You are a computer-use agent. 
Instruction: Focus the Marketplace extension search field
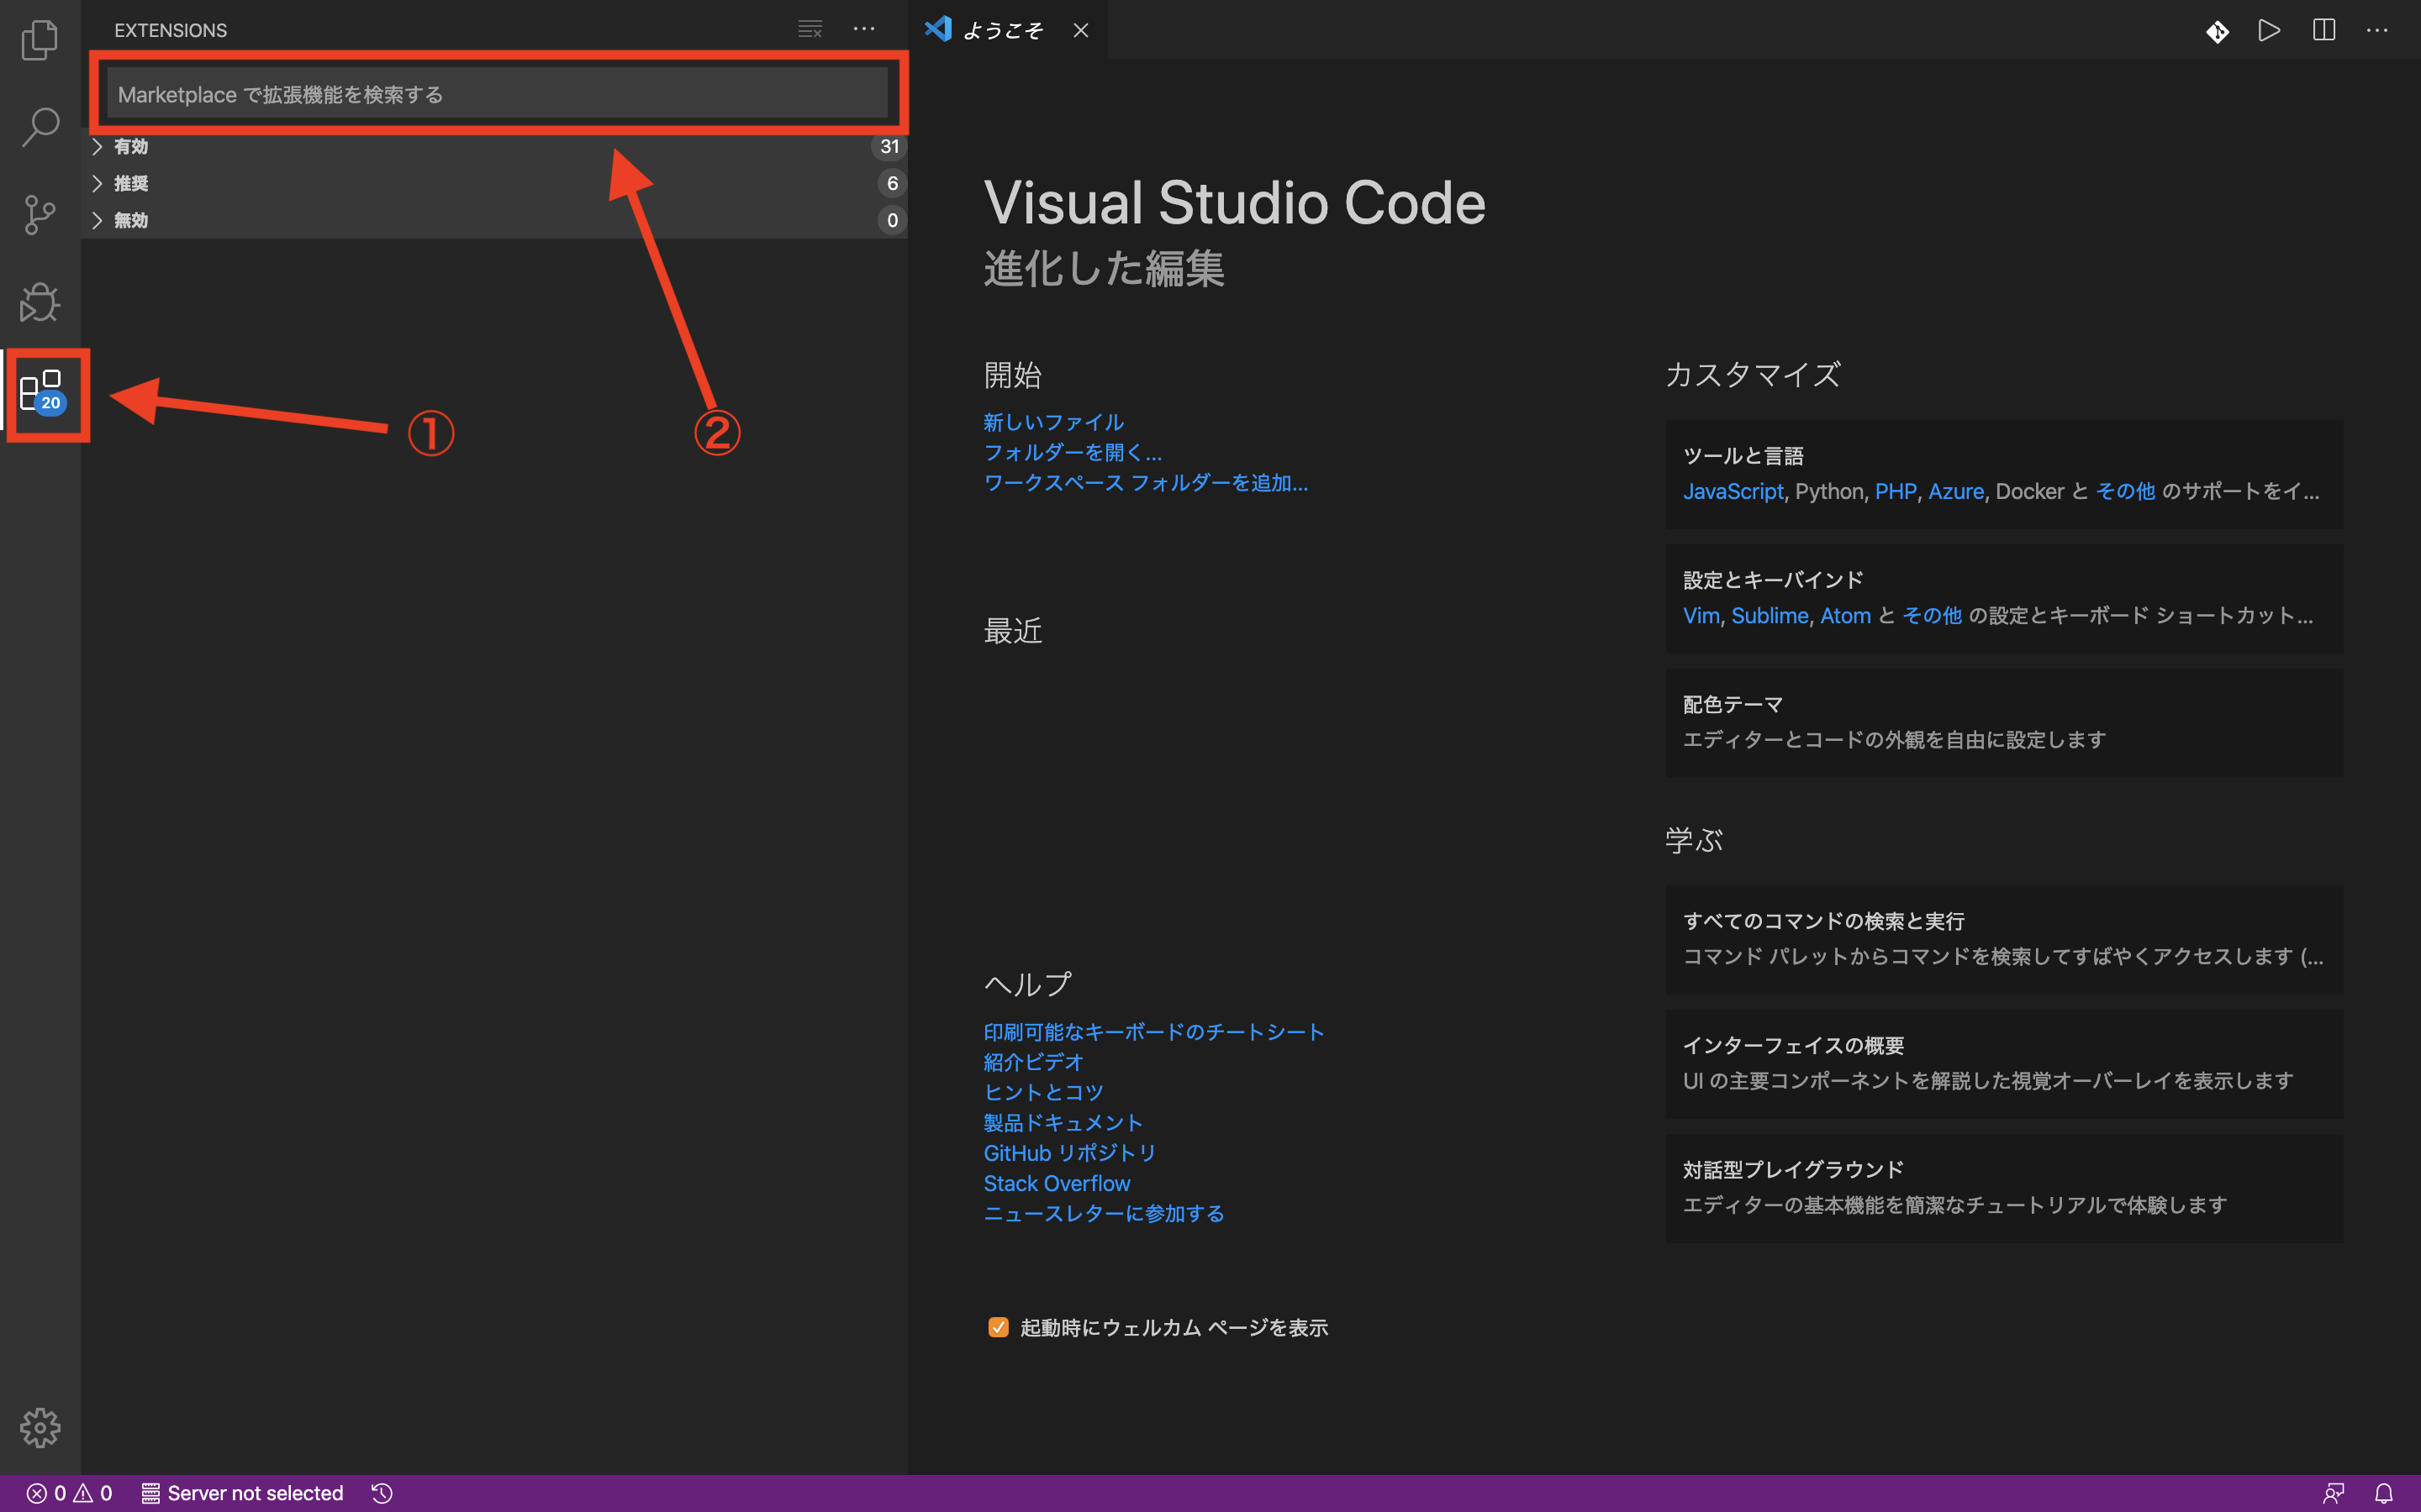point(497,94)
